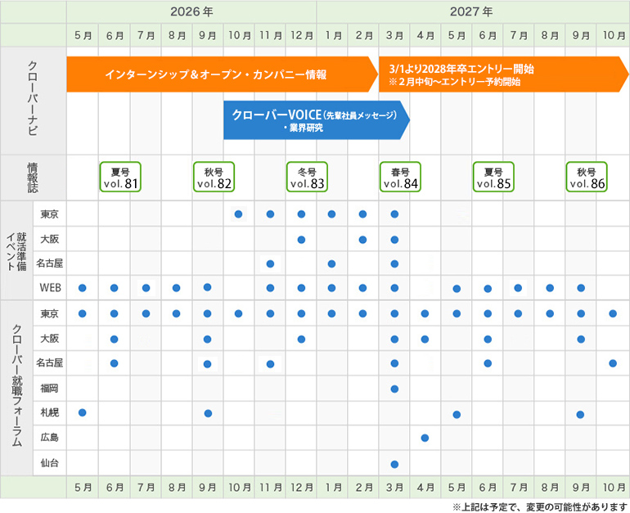
Task: Click the 札幌 forum dot for May 2026
Action: [82, 412]
